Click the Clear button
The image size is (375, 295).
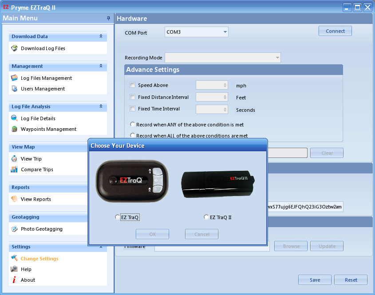[327, 153]
